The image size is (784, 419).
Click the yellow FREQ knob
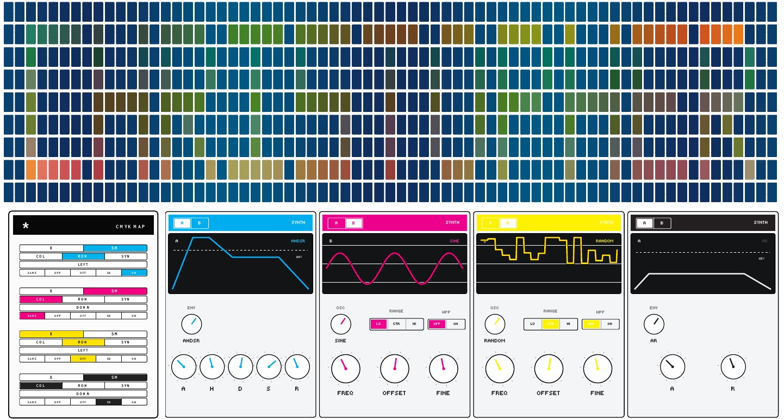tap(500, 369)
